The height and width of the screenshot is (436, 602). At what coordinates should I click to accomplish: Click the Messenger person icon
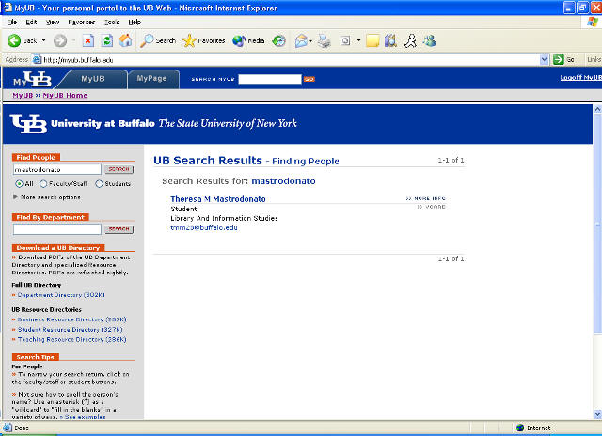pos(410,40)
